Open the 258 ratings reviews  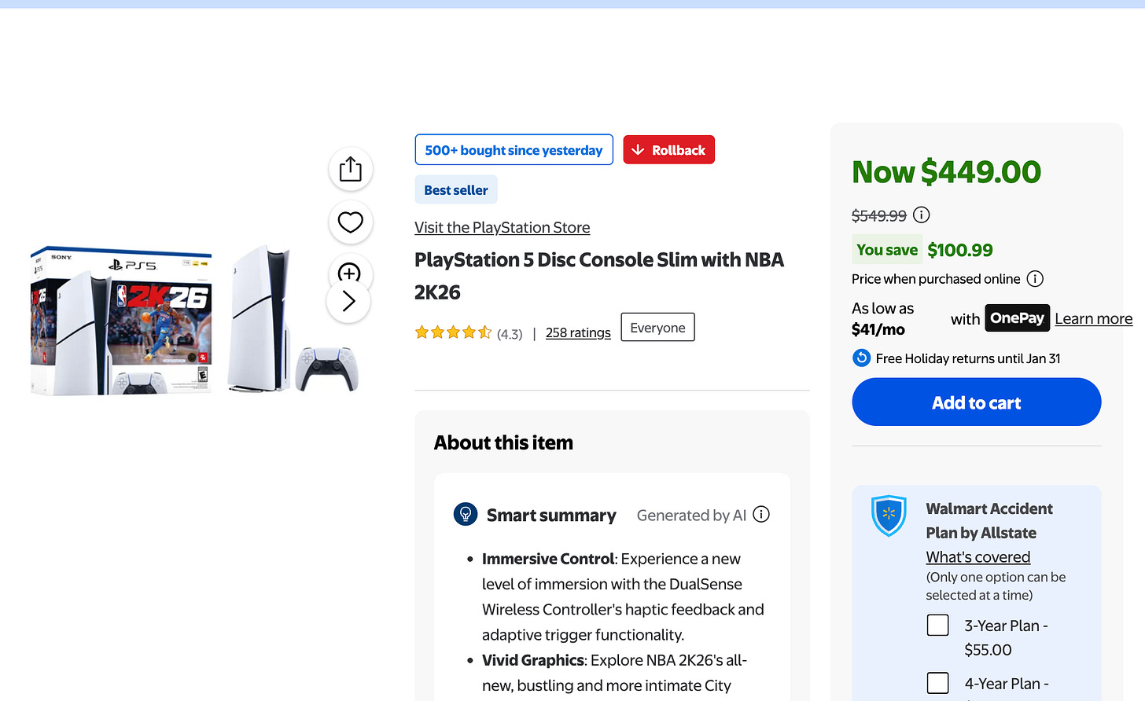[x=578, y=332]
